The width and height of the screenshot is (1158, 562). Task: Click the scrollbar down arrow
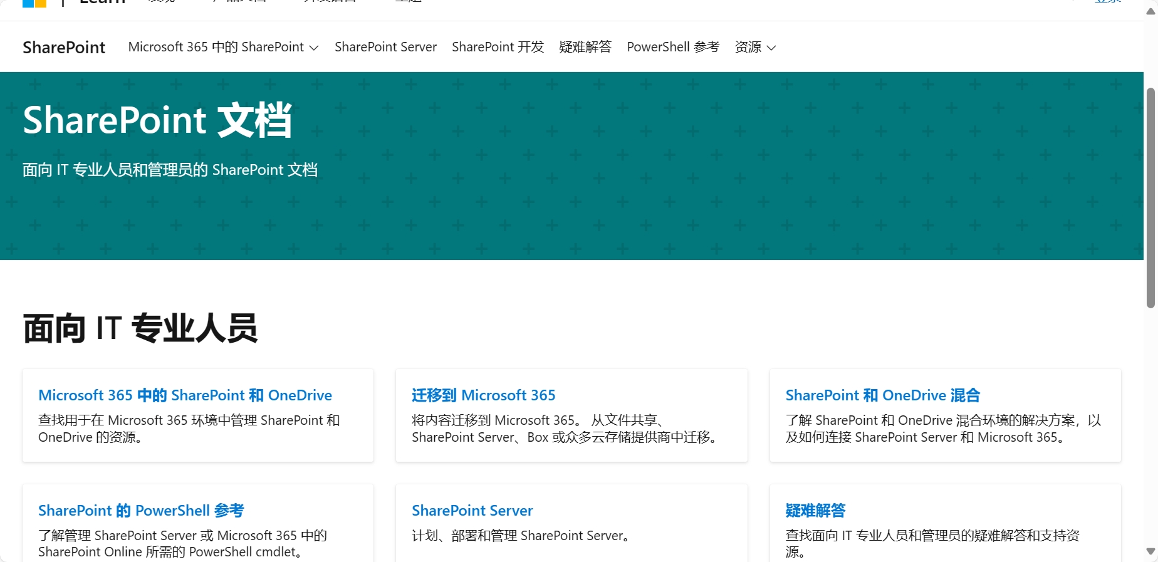click(x=1150, y=551)
